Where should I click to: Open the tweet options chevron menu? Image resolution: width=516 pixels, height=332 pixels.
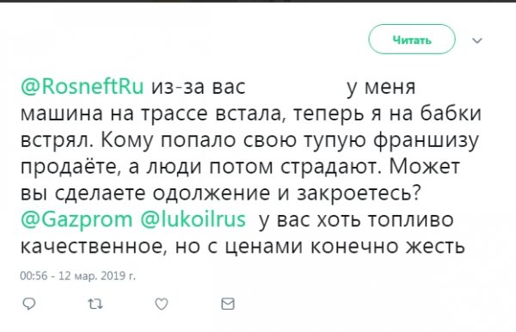(x=477, y=40)
